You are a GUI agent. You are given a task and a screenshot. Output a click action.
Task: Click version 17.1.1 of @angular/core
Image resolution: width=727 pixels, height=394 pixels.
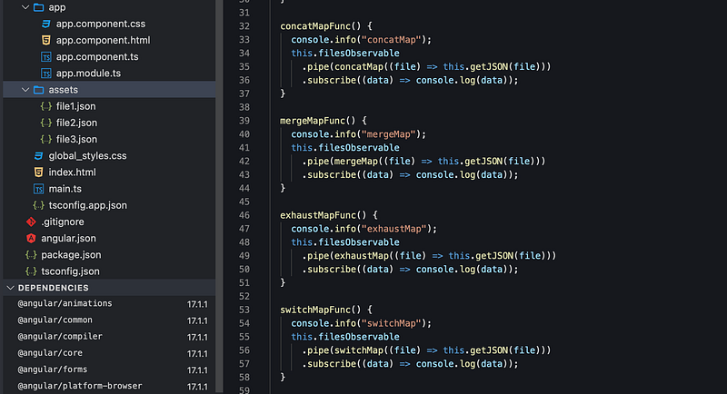(197, 354)
